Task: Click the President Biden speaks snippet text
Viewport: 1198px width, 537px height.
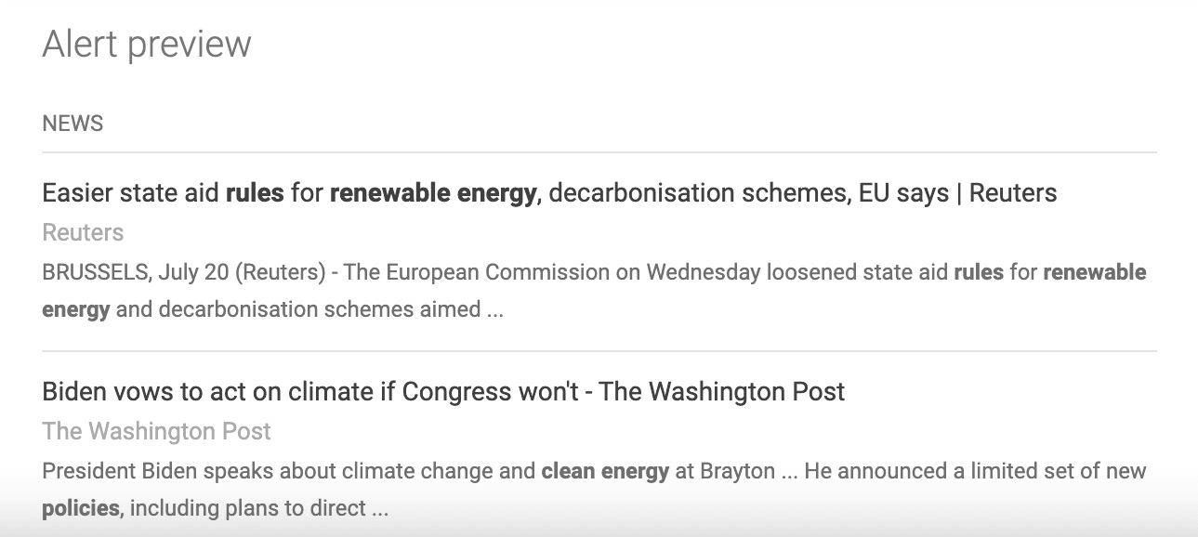Action: point(594,490)
